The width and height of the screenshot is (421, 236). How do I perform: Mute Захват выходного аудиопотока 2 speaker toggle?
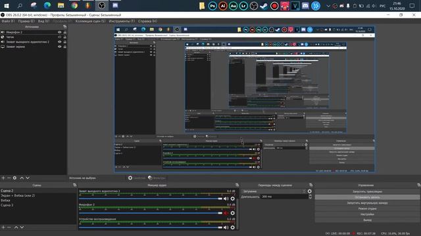[x=226, y=199]
